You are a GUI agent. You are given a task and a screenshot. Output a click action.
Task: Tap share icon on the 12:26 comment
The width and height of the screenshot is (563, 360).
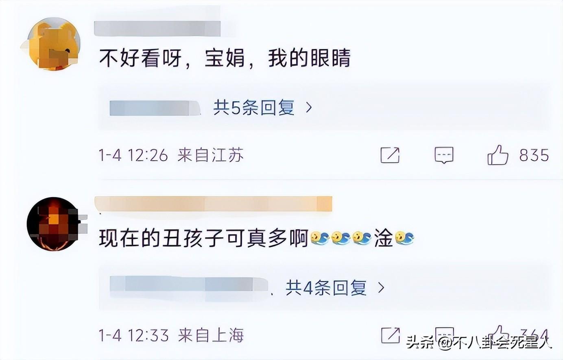[x=390, y=155]
